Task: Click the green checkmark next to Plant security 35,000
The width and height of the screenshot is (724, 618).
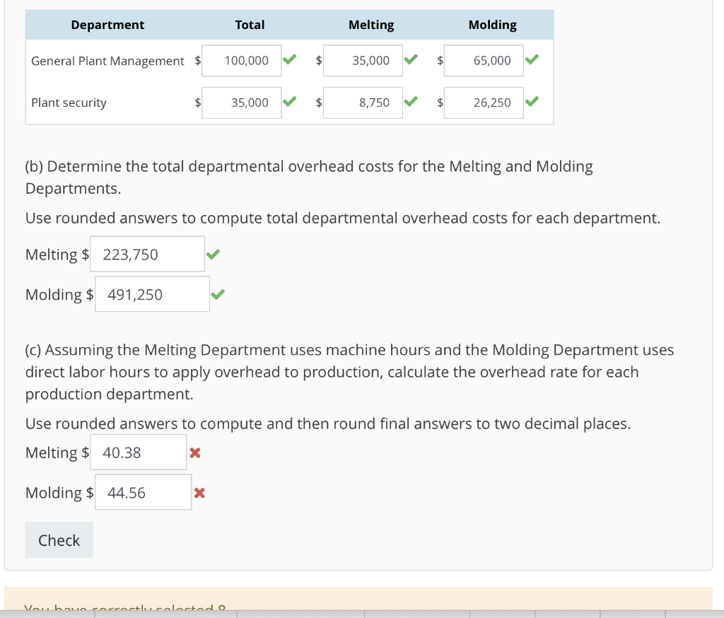Action: pyautogui.click(x=289, y=102)
